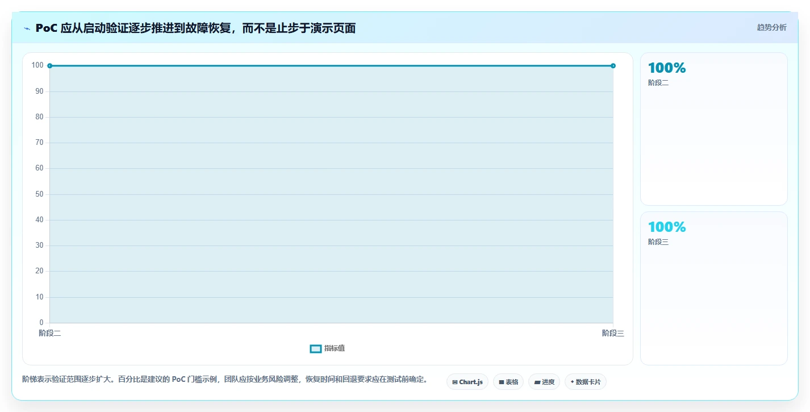Click the 趋势分析 label in the header
Image resolution: width=810 pixels, height=412 pixels.
[x=771, y=27]
